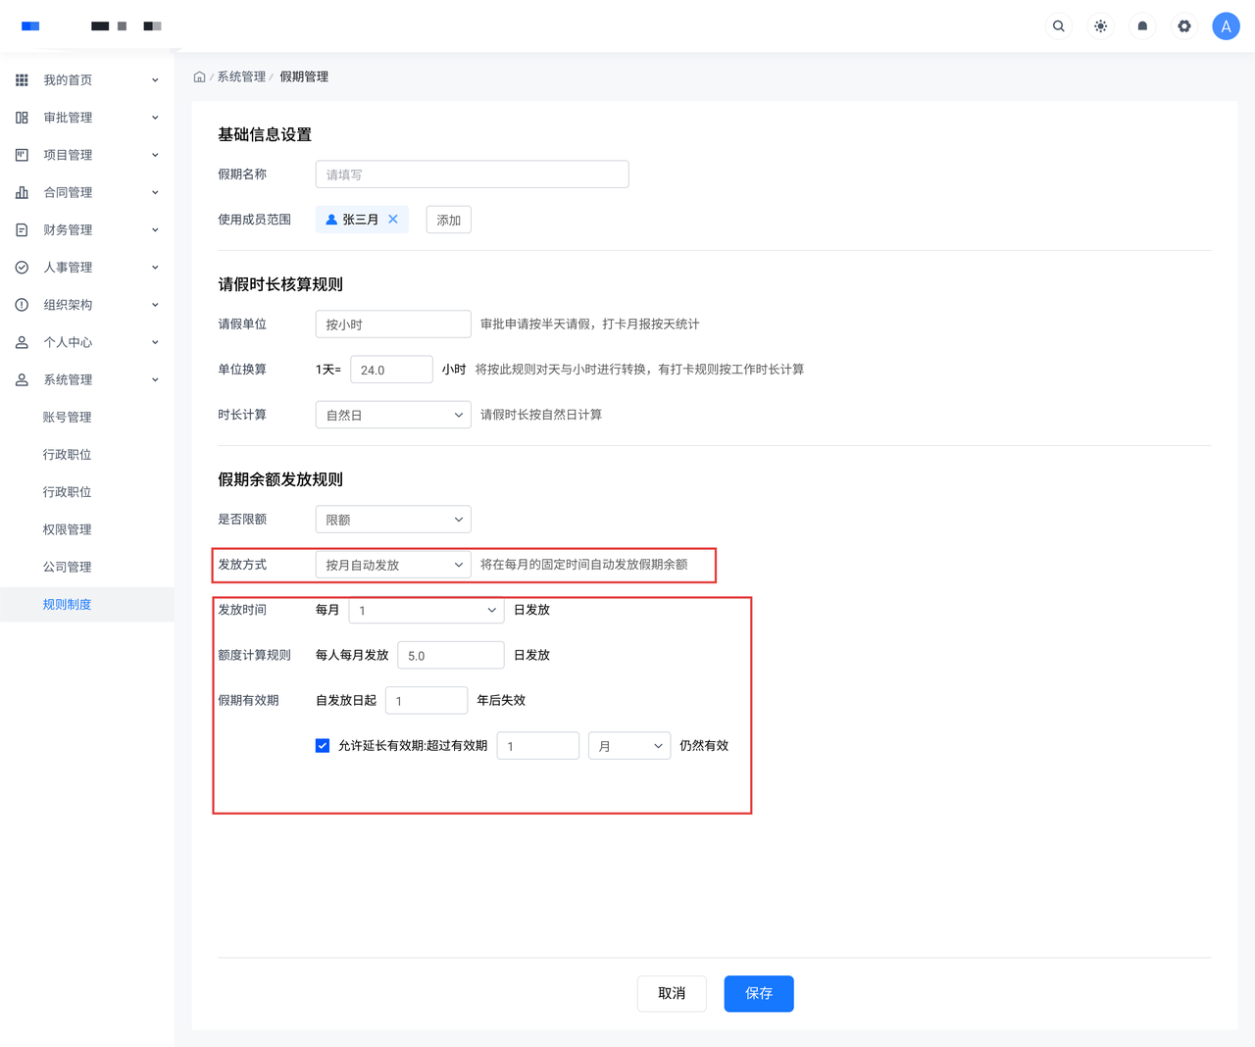Click the 添加 member button

click(448, 220)
